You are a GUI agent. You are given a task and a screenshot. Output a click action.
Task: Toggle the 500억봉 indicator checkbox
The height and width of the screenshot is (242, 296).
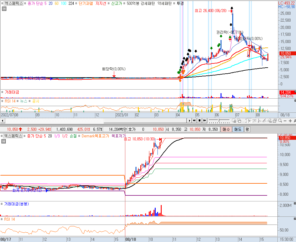click(124, 3)
